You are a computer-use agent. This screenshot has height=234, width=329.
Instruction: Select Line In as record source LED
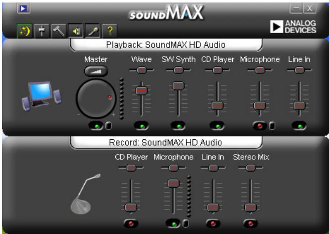click(x=213, y=223)
